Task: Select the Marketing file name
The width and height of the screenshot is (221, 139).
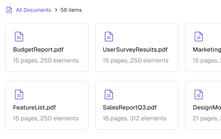Action: [x=207, y=50]
